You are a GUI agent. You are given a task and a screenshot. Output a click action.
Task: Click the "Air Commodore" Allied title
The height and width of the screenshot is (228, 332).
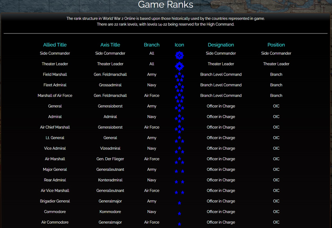tap(55, 222)
